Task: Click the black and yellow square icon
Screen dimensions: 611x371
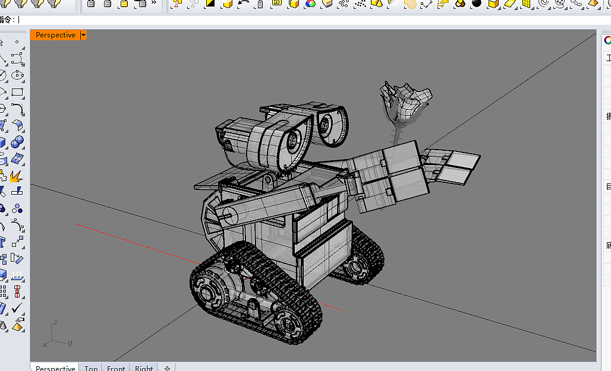Action: pyautogui.click(x=210, y=4)
